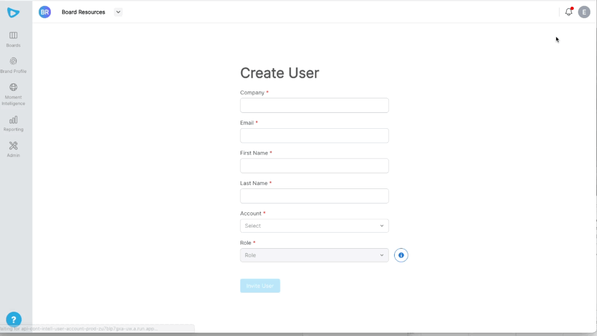
Task: Click inside the Last Name field
Action: coord(314,196)
